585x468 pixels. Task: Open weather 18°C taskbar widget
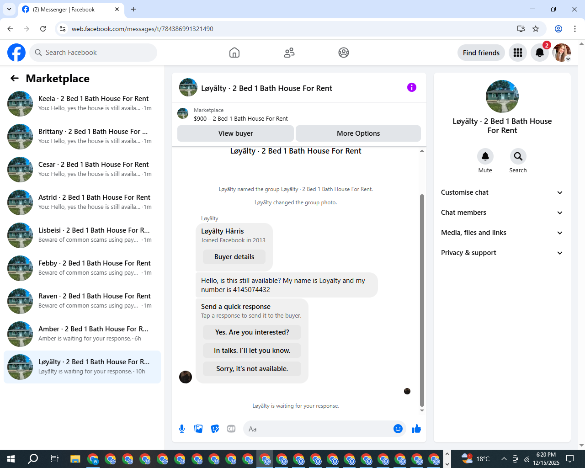[475, 459]
